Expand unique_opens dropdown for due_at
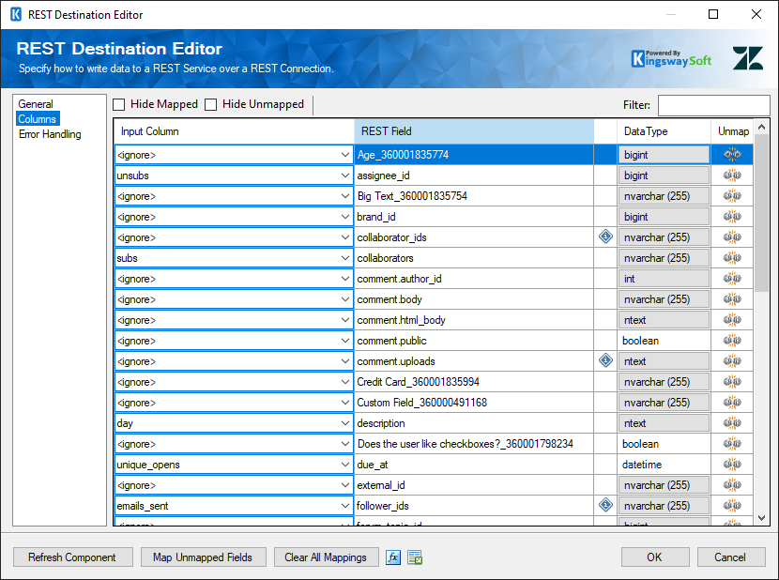779x580 pixels. pyautogui.click(x=344, y=465)
